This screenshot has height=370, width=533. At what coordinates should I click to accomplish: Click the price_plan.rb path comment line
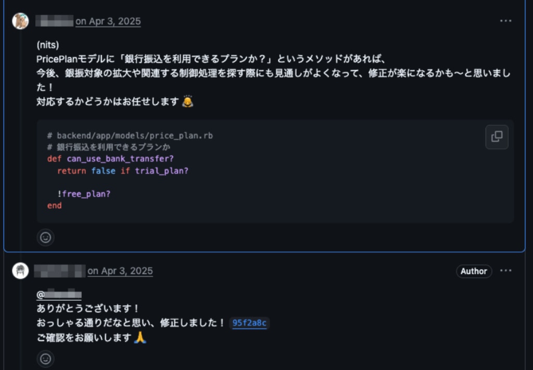(130, 136)
